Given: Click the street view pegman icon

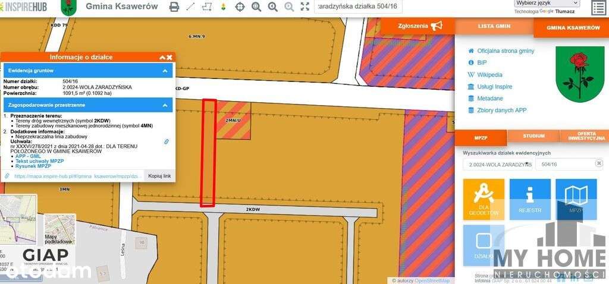Looking at the screenshot, I should pyautogui.click(x=224, y=7).
